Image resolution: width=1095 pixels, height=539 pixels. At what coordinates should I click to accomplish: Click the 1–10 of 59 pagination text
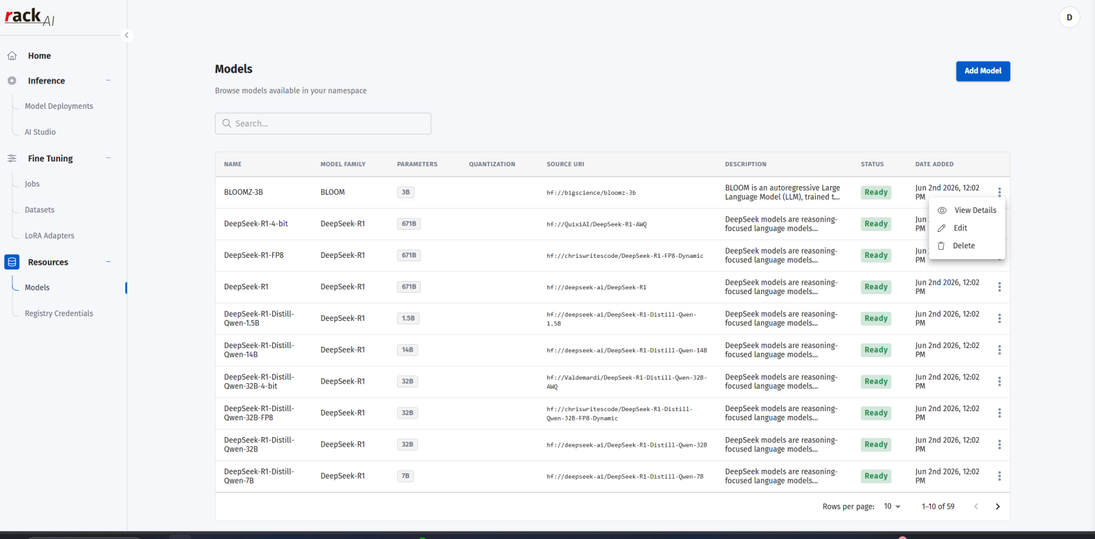coord(938,507)
